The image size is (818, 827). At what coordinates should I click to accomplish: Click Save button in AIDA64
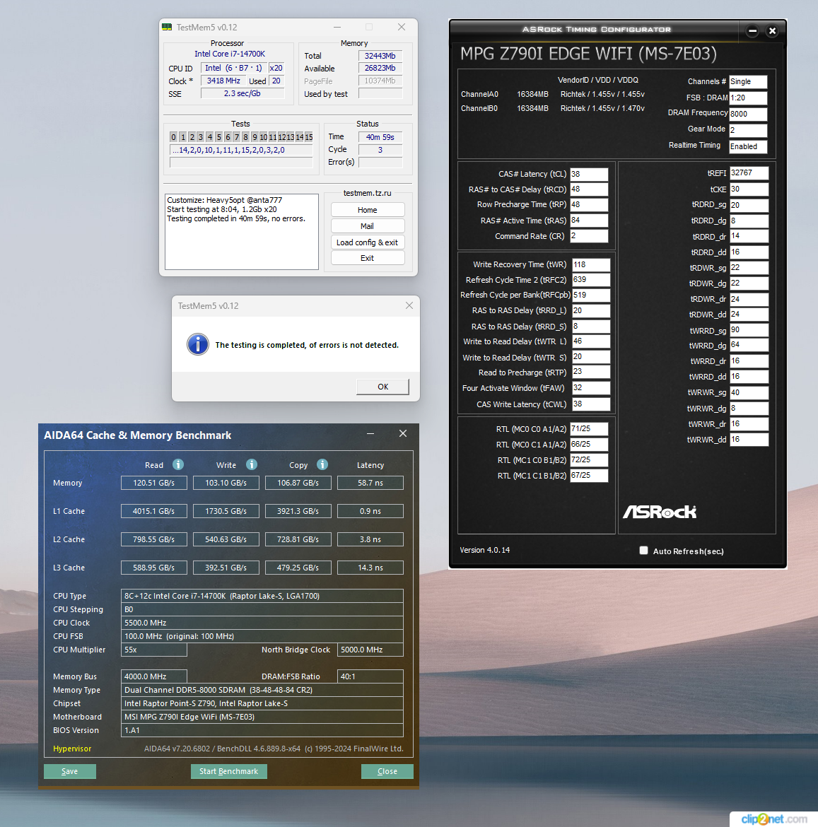tap(69, 771)
